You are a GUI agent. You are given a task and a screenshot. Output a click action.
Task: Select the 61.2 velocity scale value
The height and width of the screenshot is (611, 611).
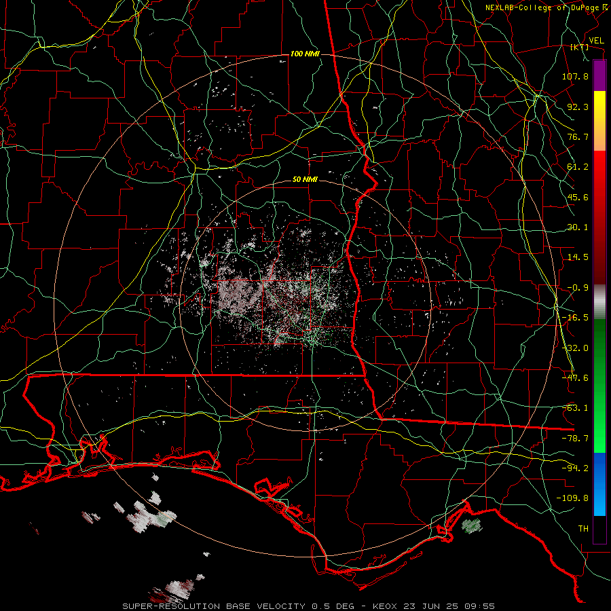(578, 167)
